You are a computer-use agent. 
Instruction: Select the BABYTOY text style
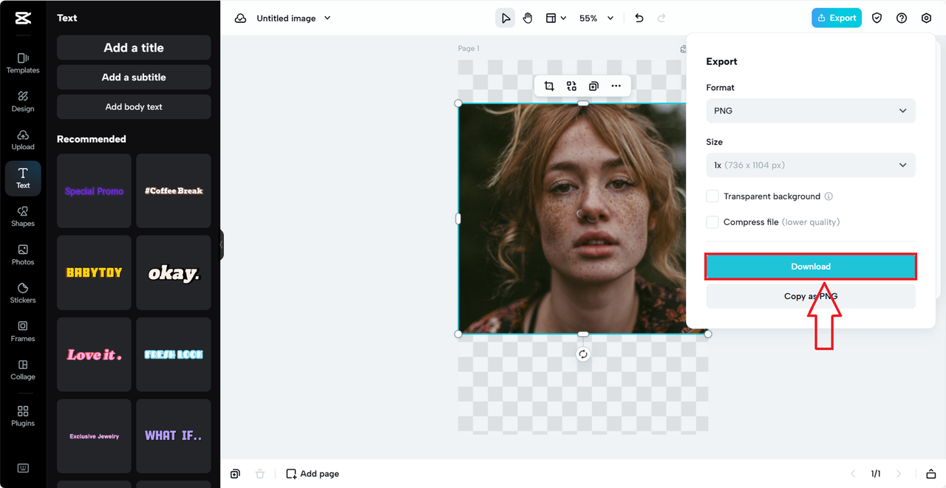94,272
